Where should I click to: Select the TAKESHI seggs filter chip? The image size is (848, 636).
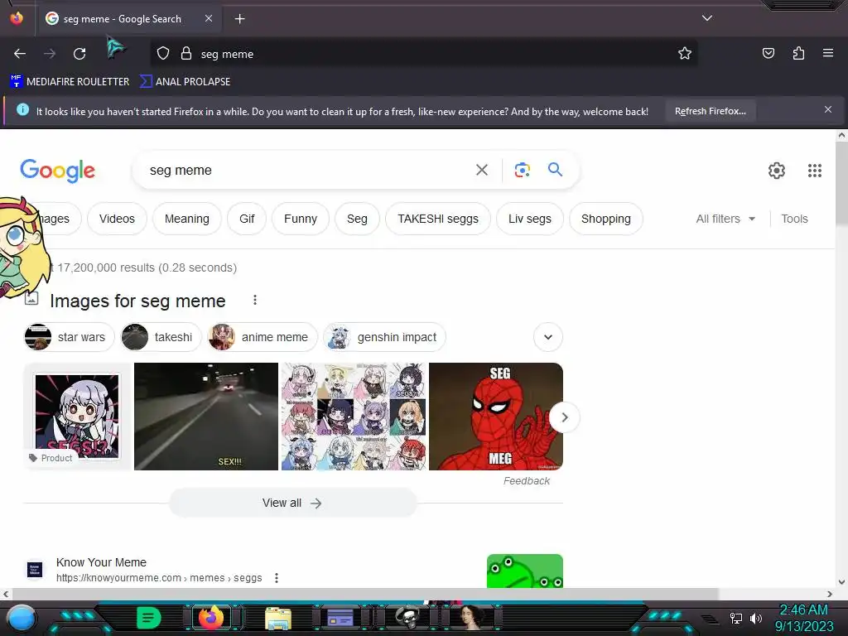pyautogui.click(x=438, y=219)
